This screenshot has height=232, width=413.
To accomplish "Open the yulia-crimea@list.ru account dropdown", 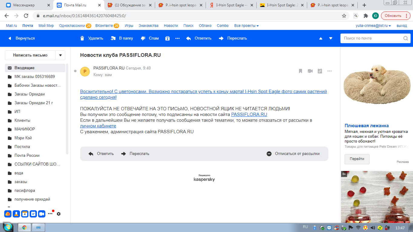I will [373, 26].
